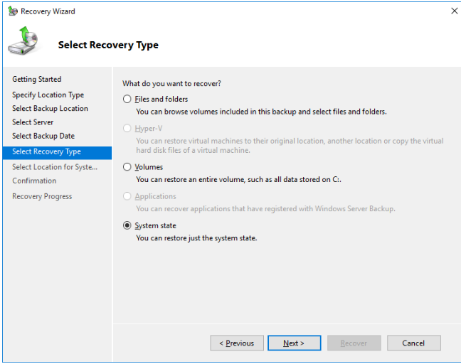The height and width of the screenshot is (364, 461).
Task: Close the Recovery Wizard window
Action: coord(454,11)
